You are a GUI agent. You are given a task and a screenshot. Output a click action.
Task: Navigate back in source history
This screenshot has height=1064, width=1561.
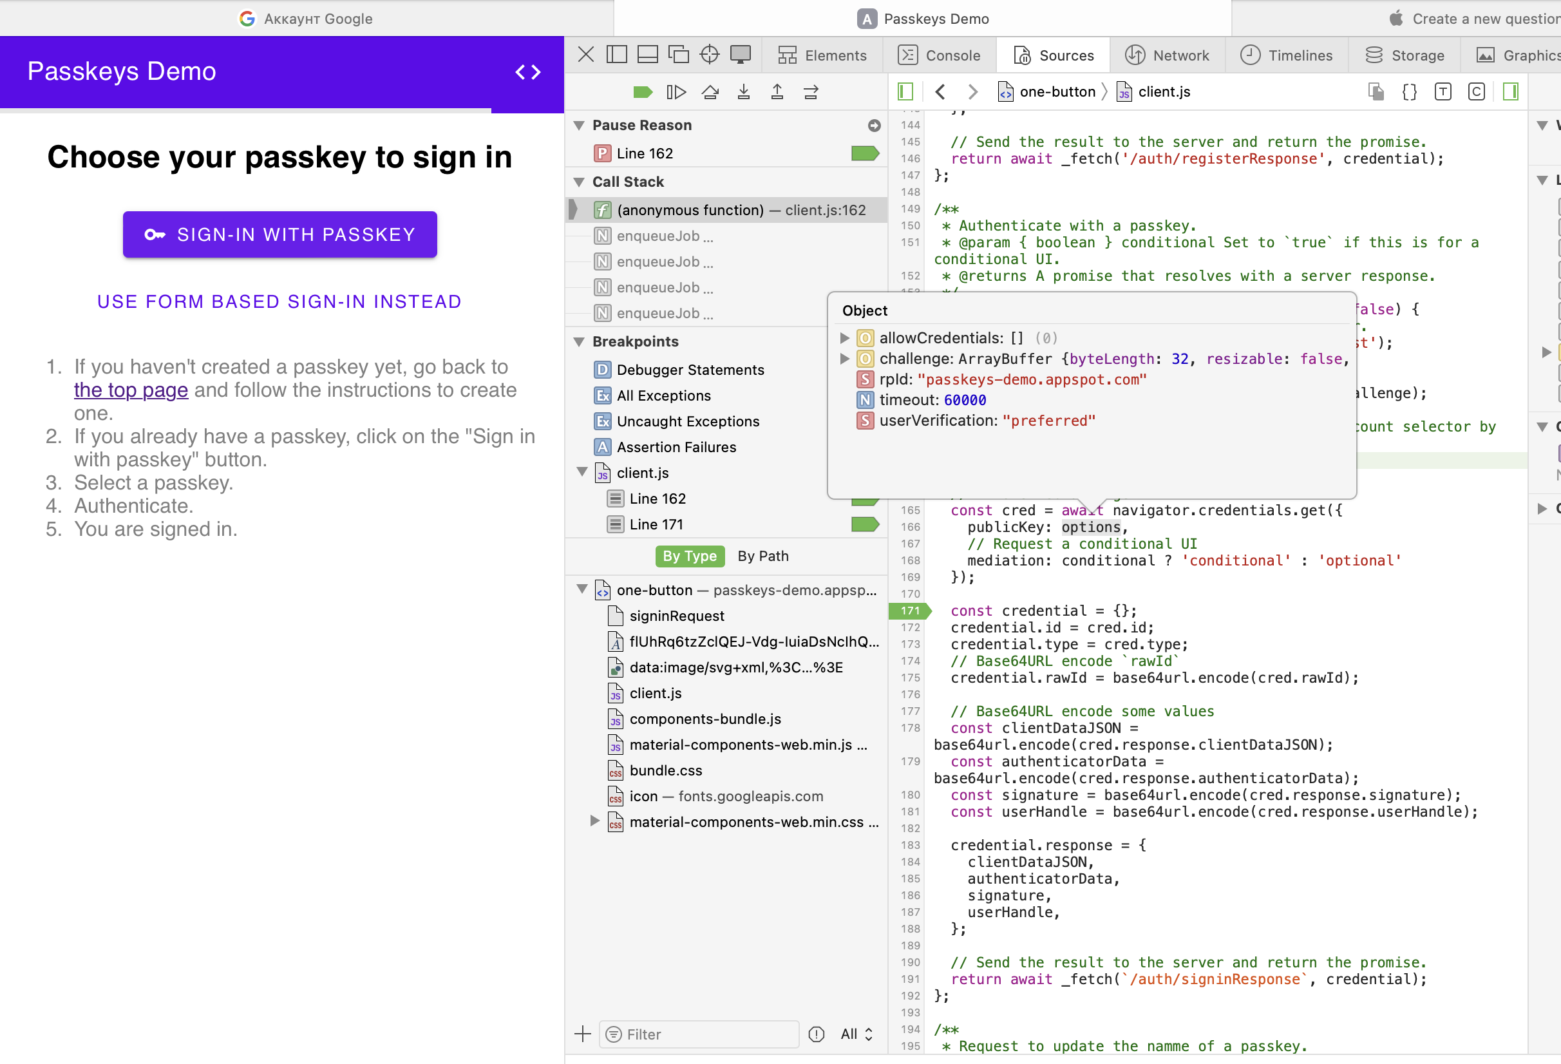coord(940,92)
